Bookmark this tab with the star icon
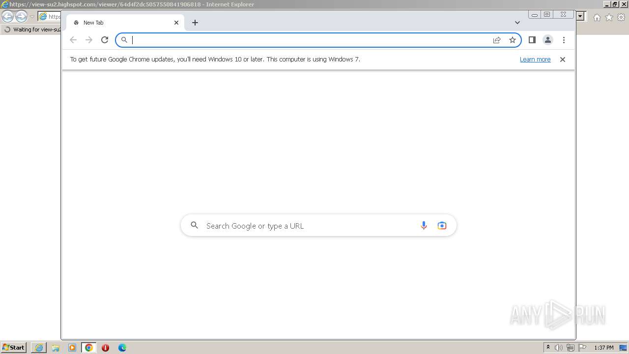Image resolution: width=629 pixels, height=354 pixels. coord(513,40)
